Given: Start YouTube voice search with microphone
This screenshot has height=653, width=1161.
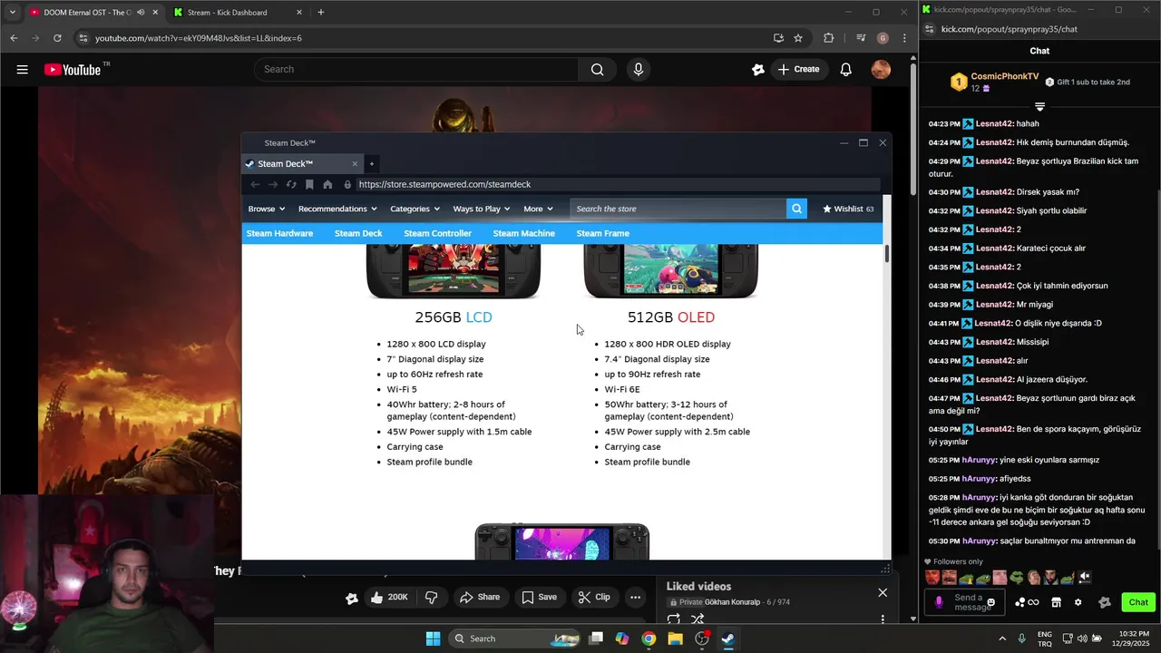Looking at the screenshot, I should pos(639,69).
